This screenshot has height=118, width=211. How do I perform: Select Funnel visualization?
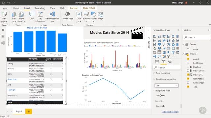159,45
